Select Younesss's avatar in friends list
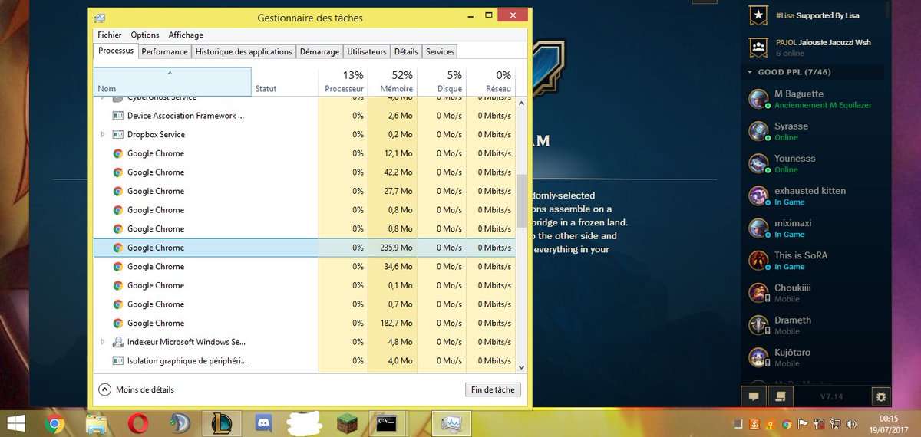 point(758,163)
